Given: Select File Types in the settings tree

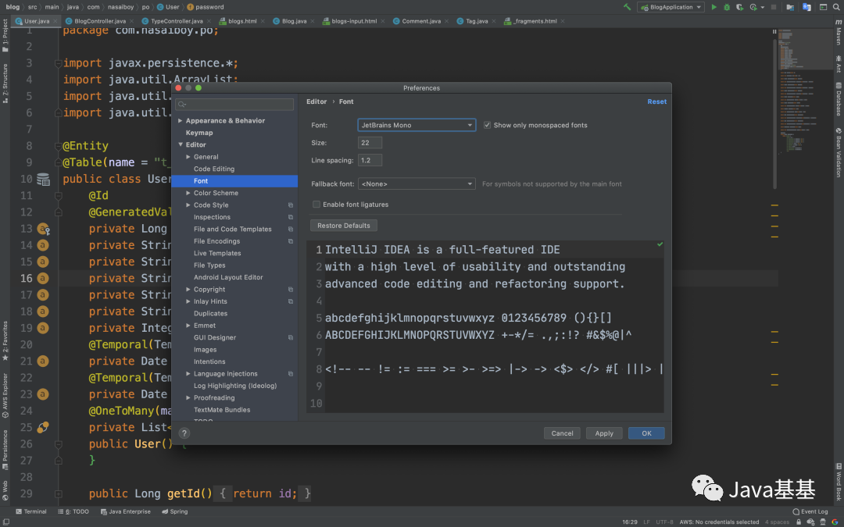Looking at the screenshot, I should pos(209,265).
